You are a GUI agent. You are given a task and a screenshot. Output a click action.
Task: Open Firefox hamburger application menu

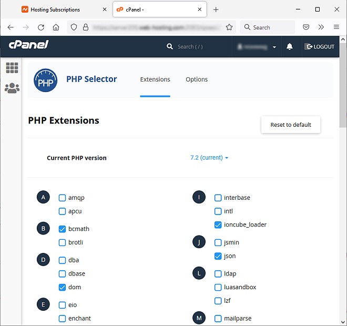[336, 27]
